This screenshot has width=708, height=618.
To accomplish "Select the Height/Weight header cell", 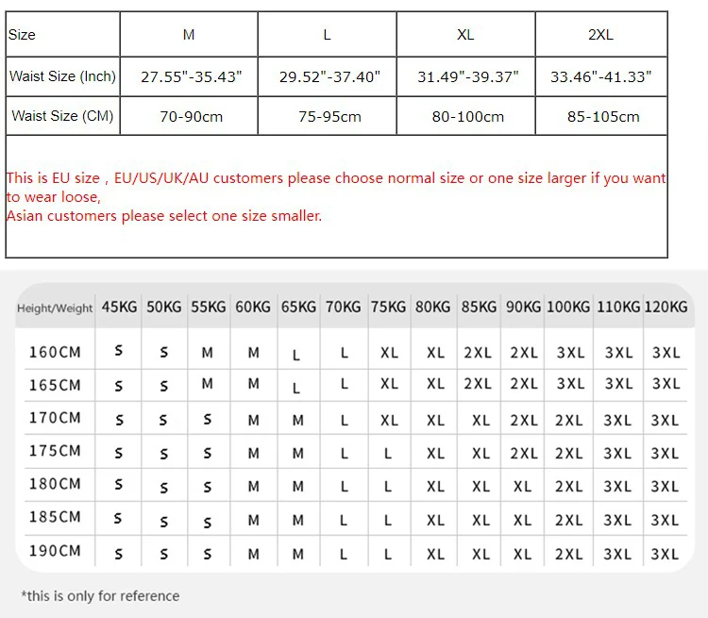I will click(55, 309).
